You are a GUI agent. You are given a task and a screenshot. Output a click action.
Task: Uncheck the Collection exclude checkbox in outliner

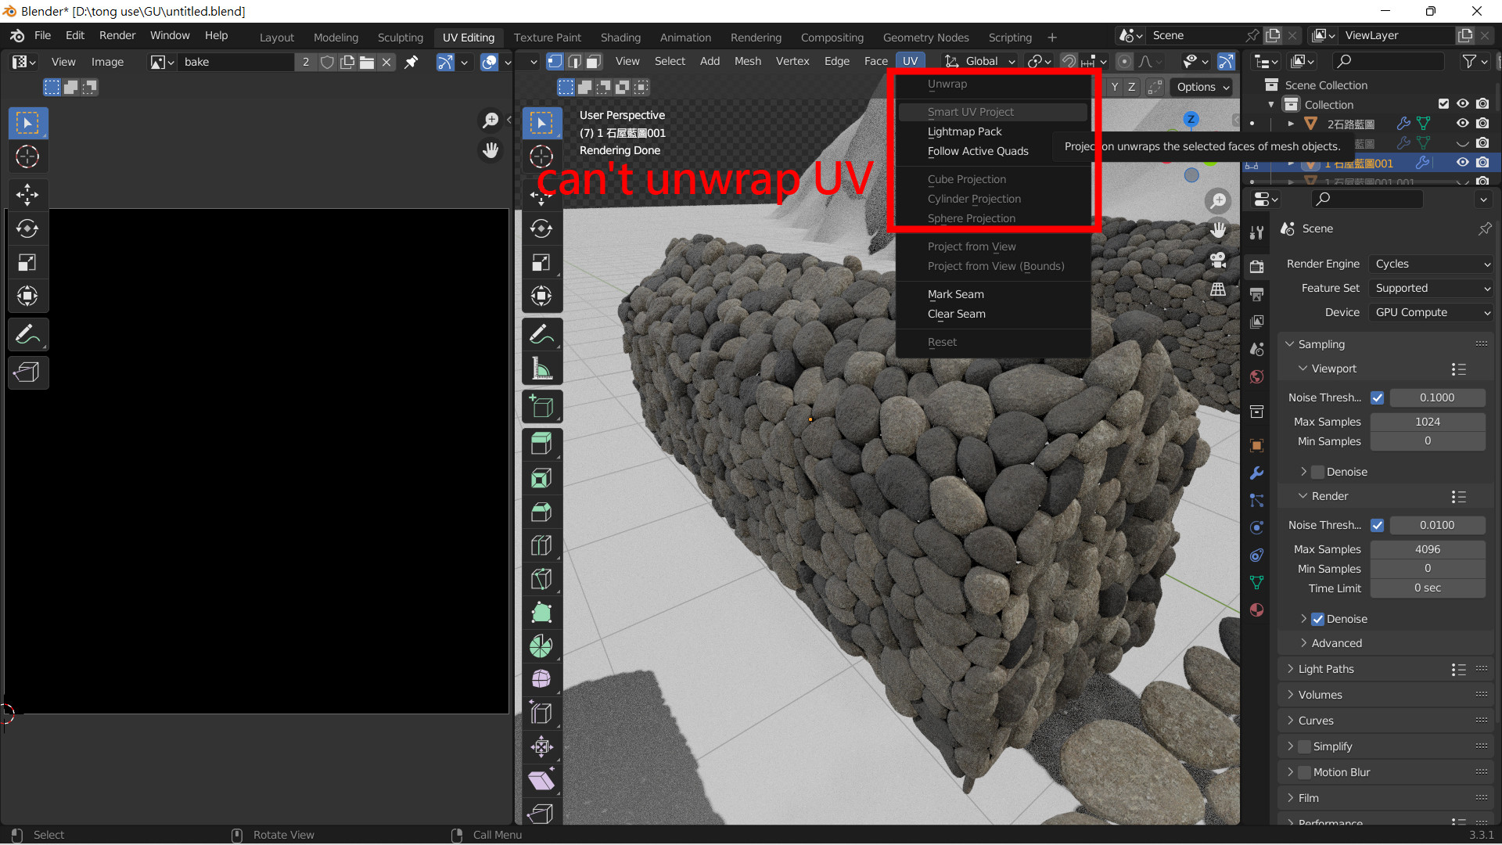[1443, 104]
